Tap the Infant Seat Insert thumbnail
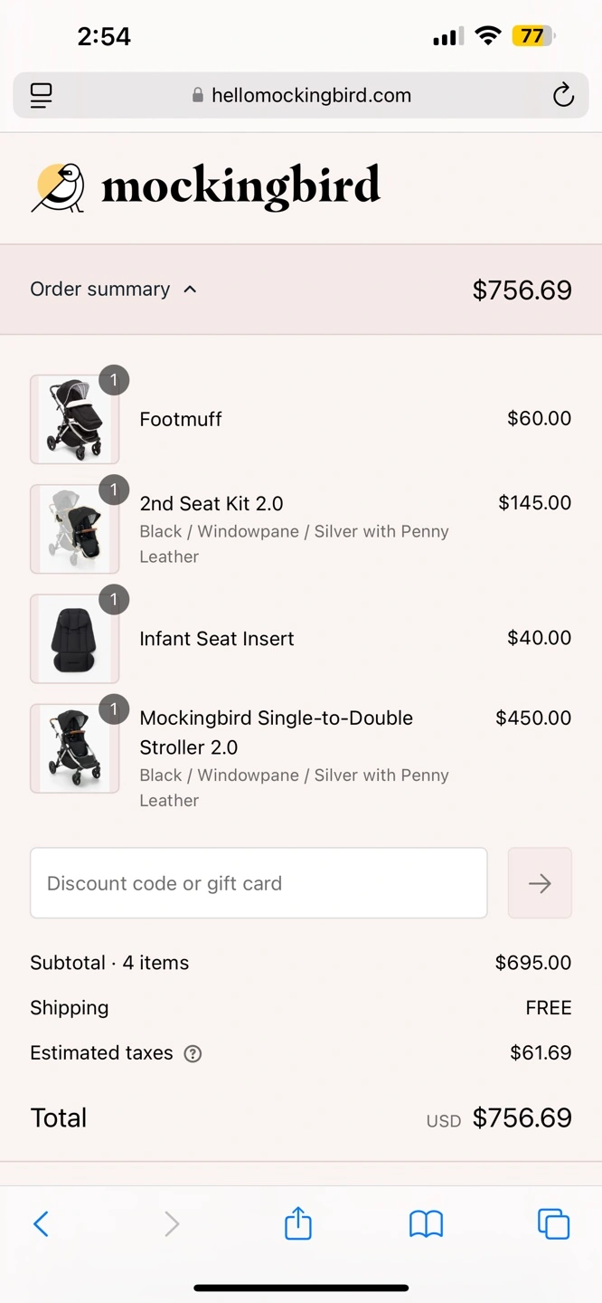The width and height of the screenshot is (602, 1303). (75, 639)
